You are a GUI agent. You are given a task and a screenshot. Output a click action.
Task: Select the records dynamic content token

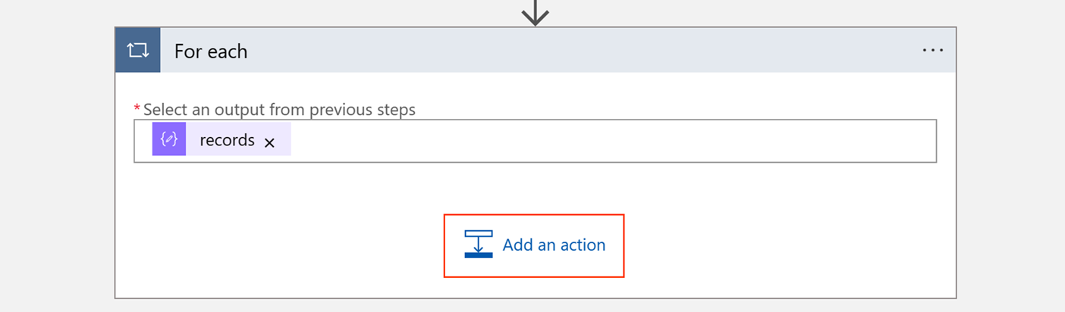point(227,140)
